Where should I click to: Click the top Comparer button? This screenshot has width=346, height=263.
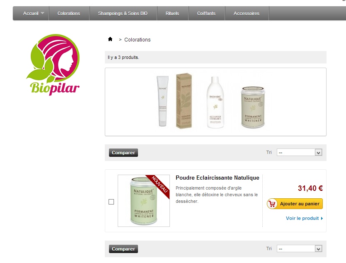[x=123, y=153]
